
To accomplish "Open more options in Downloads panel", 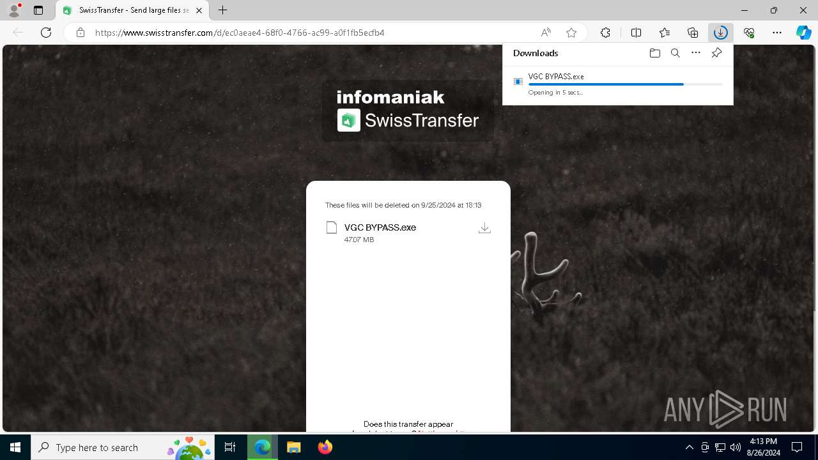I will tap(696, 53).
